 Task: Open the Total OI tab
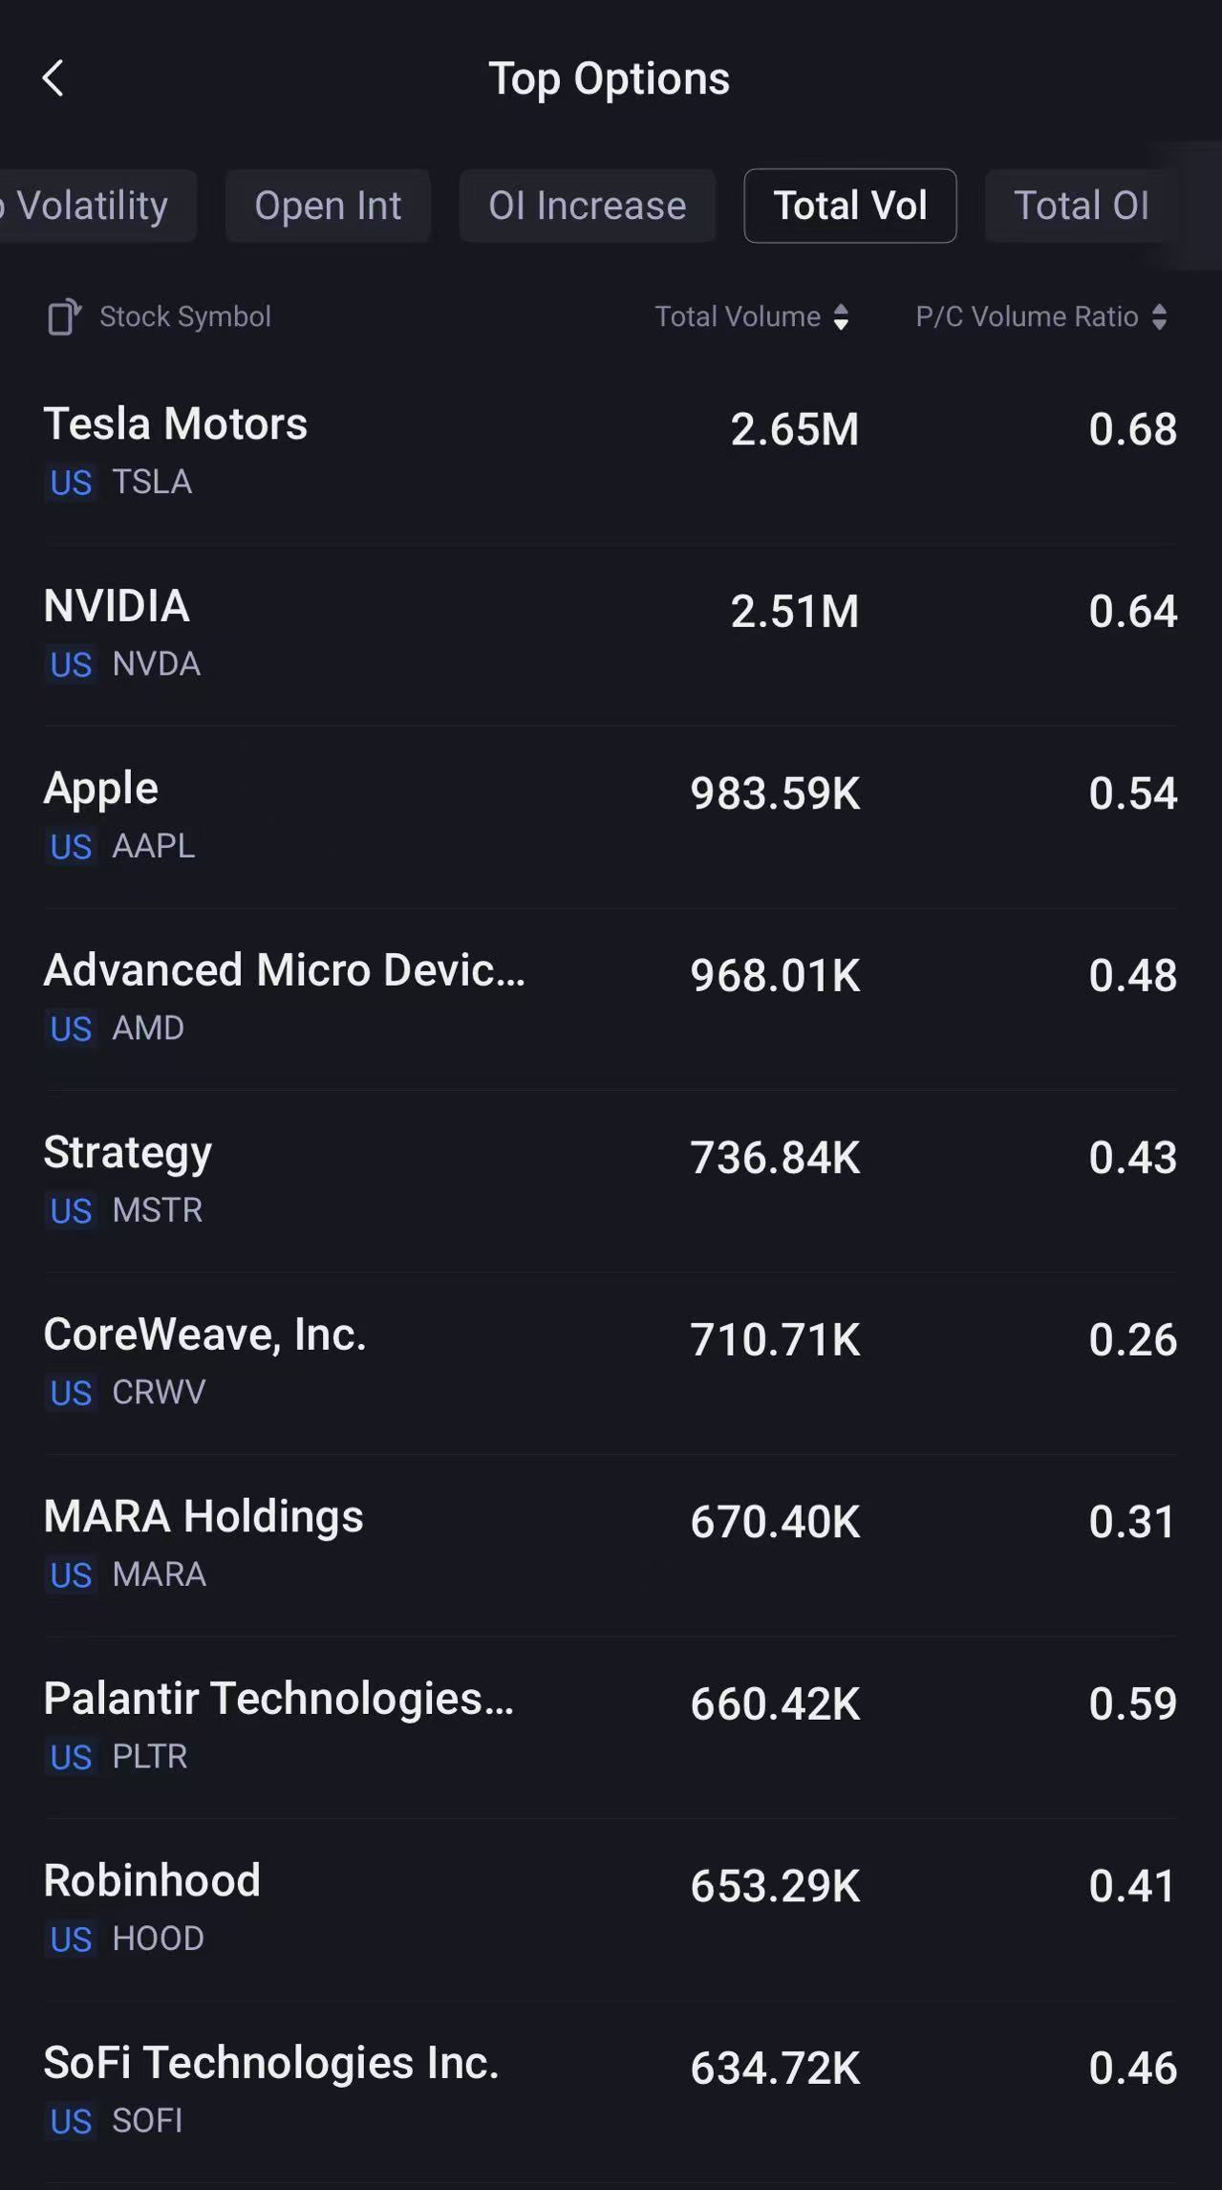pyautogui.click(x=1081, y=206)
